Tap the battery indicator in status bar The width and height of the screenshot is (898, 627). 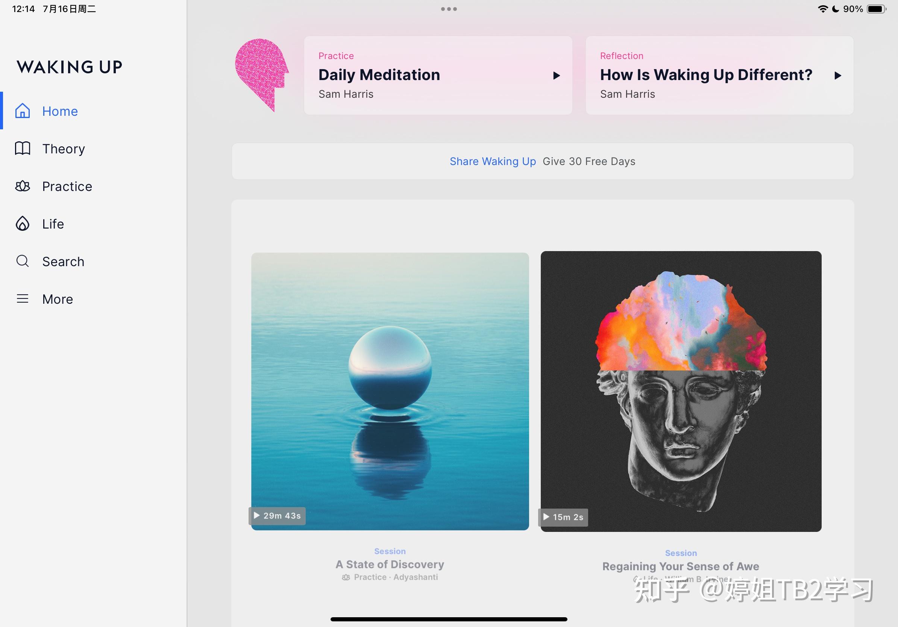tap(877, 9)
